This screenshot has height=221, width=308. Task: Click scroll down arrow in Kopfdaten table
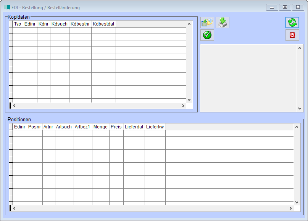(189, 99)
